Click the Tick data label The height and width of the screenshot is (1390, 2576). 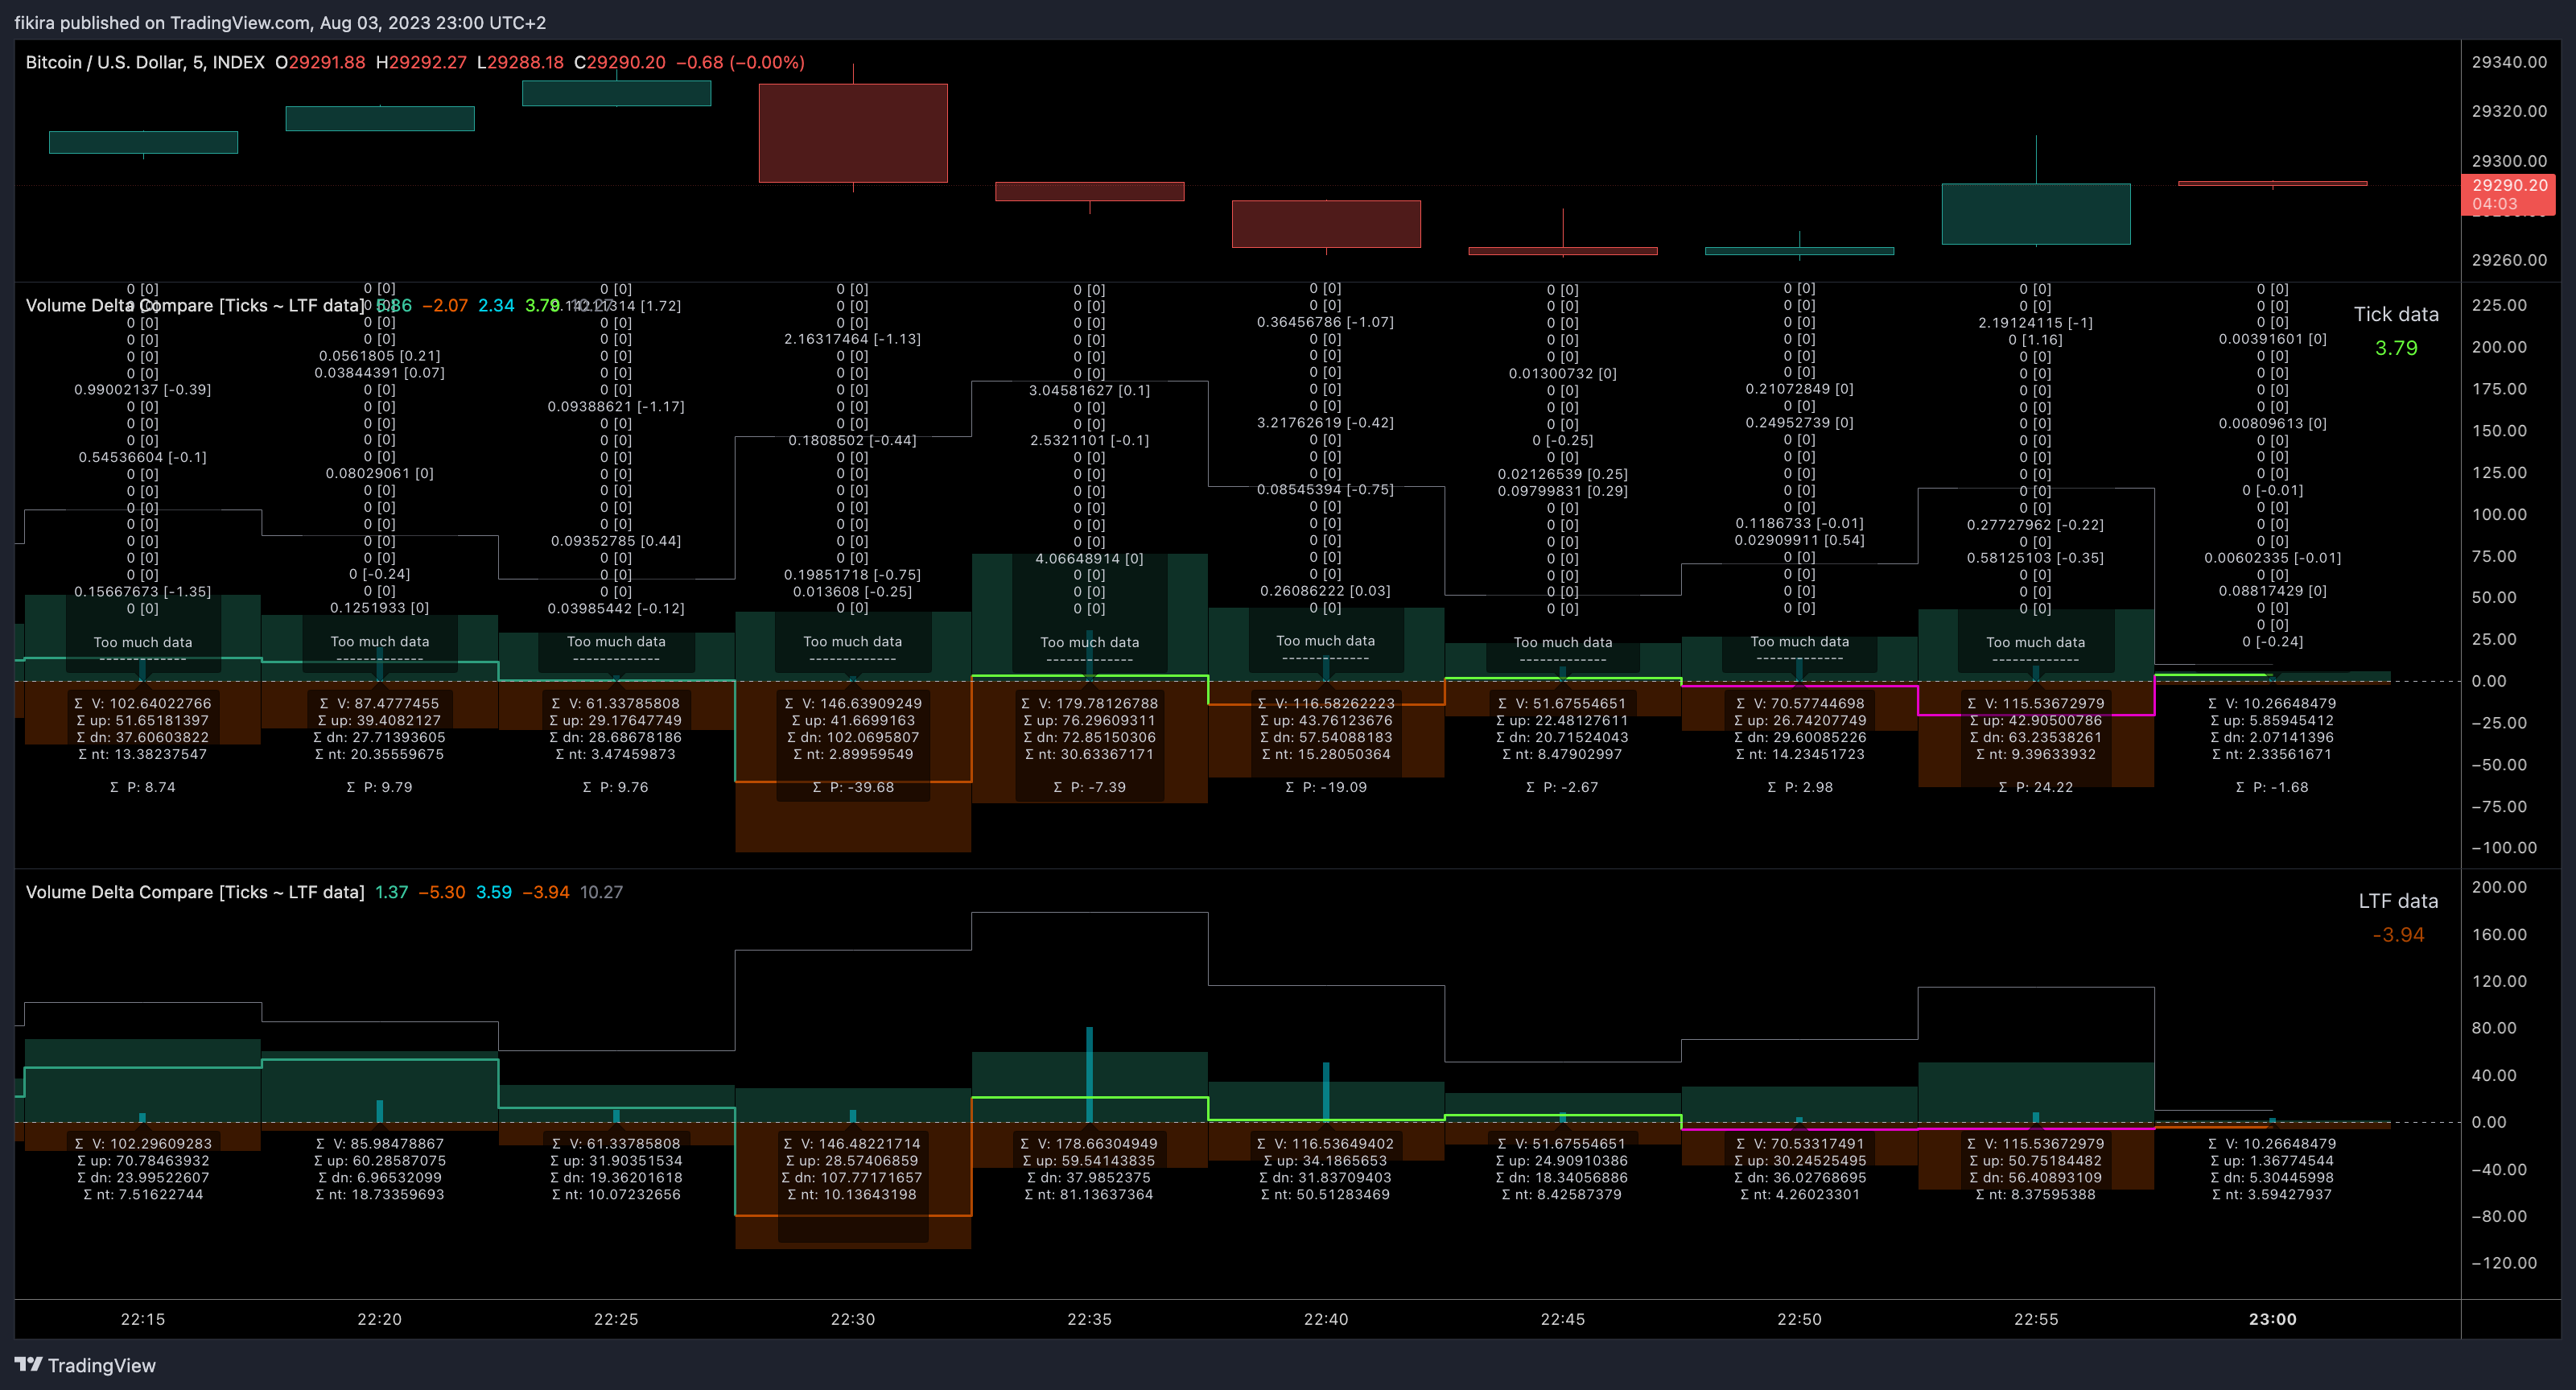click(2396, 314)
